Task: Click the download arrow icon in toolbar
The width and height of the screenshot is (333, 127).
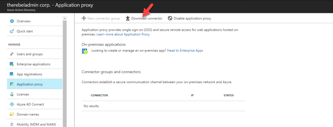Action: coord(127,19)
